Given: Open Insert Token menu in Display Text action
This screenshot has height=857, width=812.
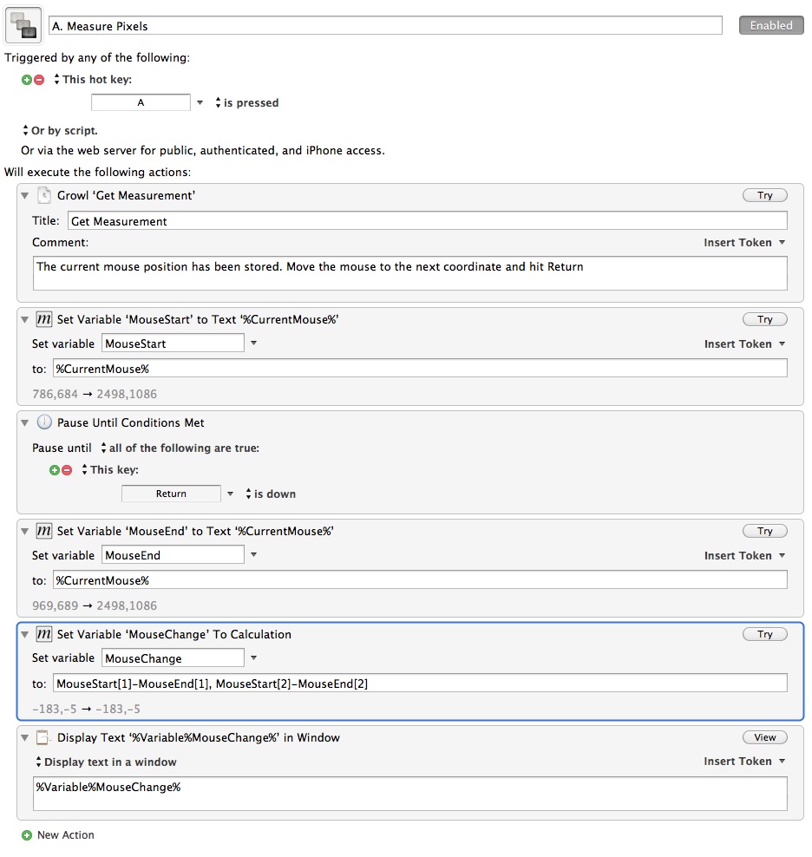Looking at the screenshot, I should (x=744, y=762).
